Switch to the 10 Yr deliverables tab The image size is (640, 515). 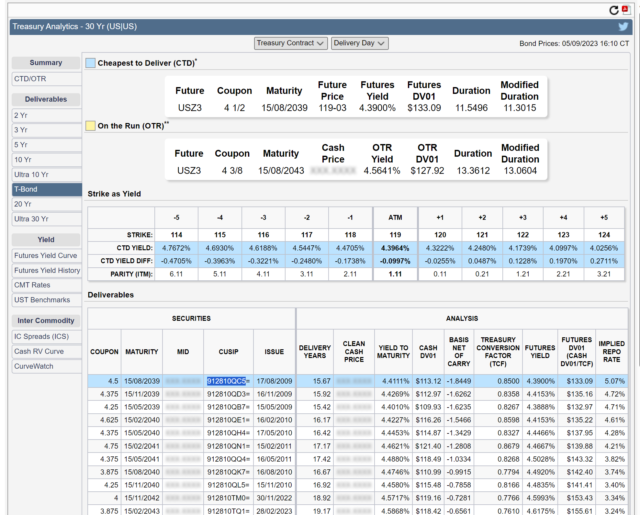click(46, 160)
